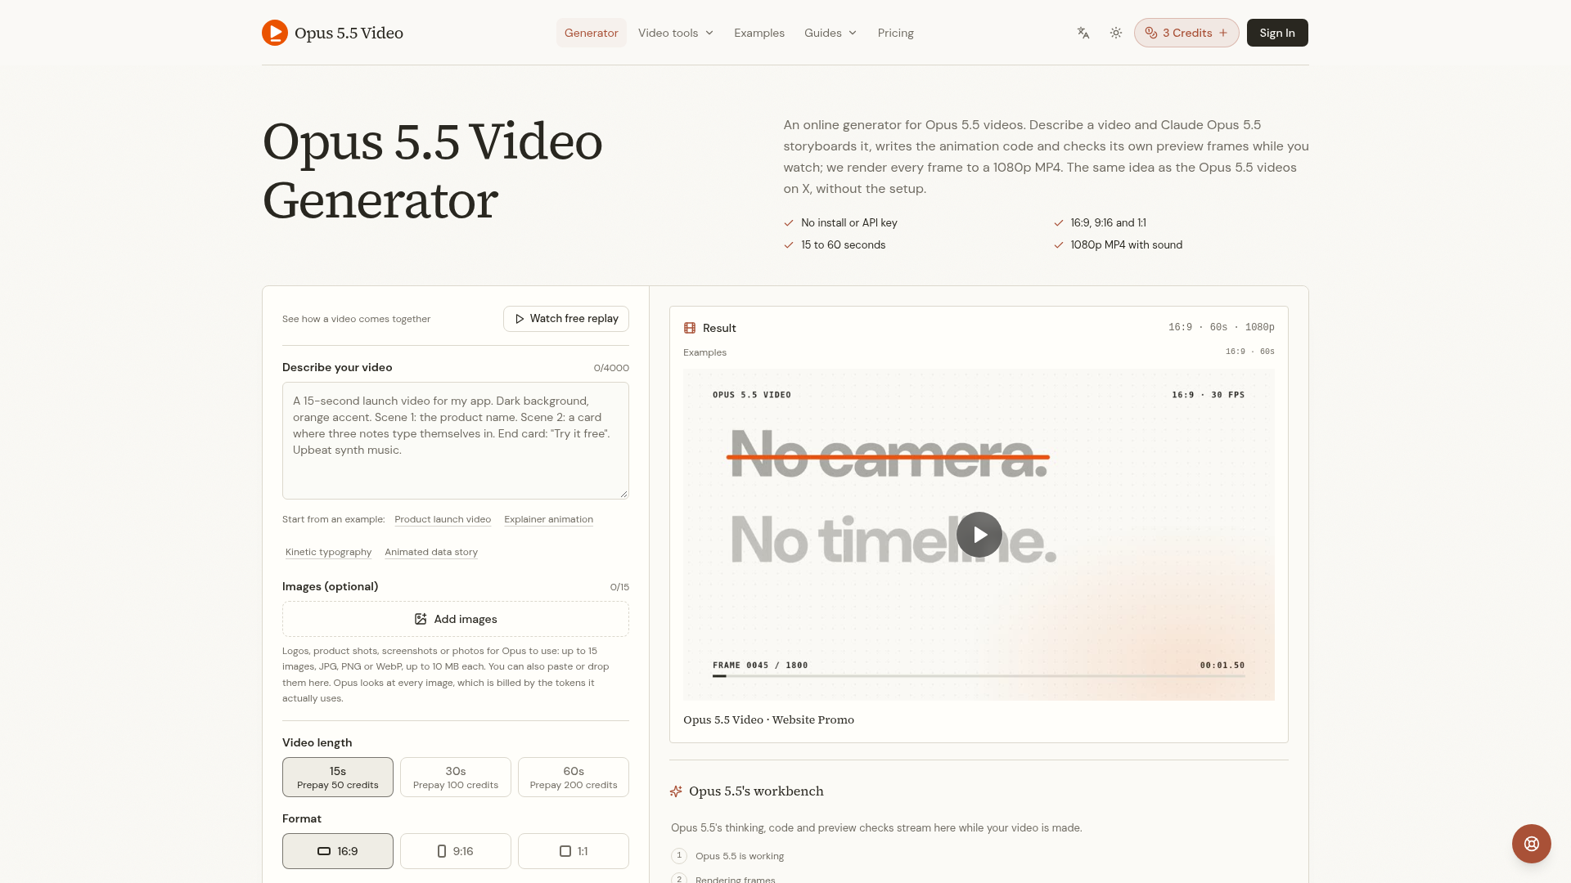Viewport: 1571px width, 883px height.
Task: Select 15s video length option
Action: tap(338, 777)
